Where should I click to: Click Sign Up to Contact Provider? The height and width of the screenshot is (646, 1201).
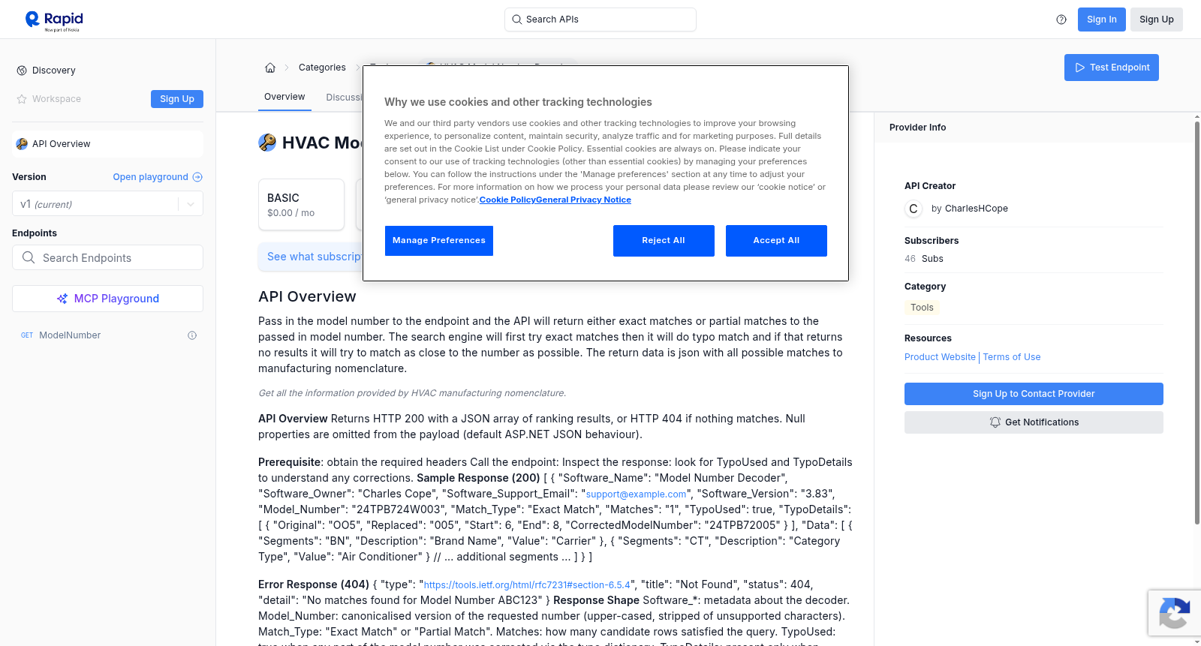1034,394
